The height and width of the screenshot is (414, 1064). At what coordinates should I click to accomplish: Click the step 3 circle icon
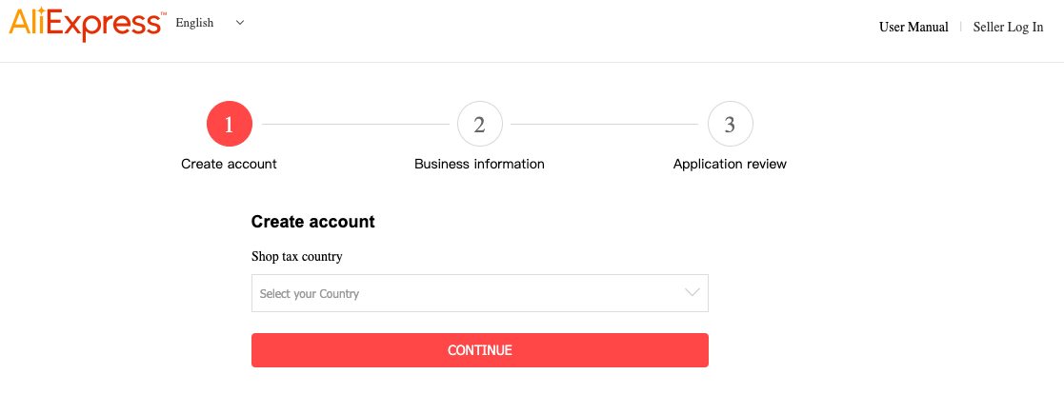coord(730,125)
